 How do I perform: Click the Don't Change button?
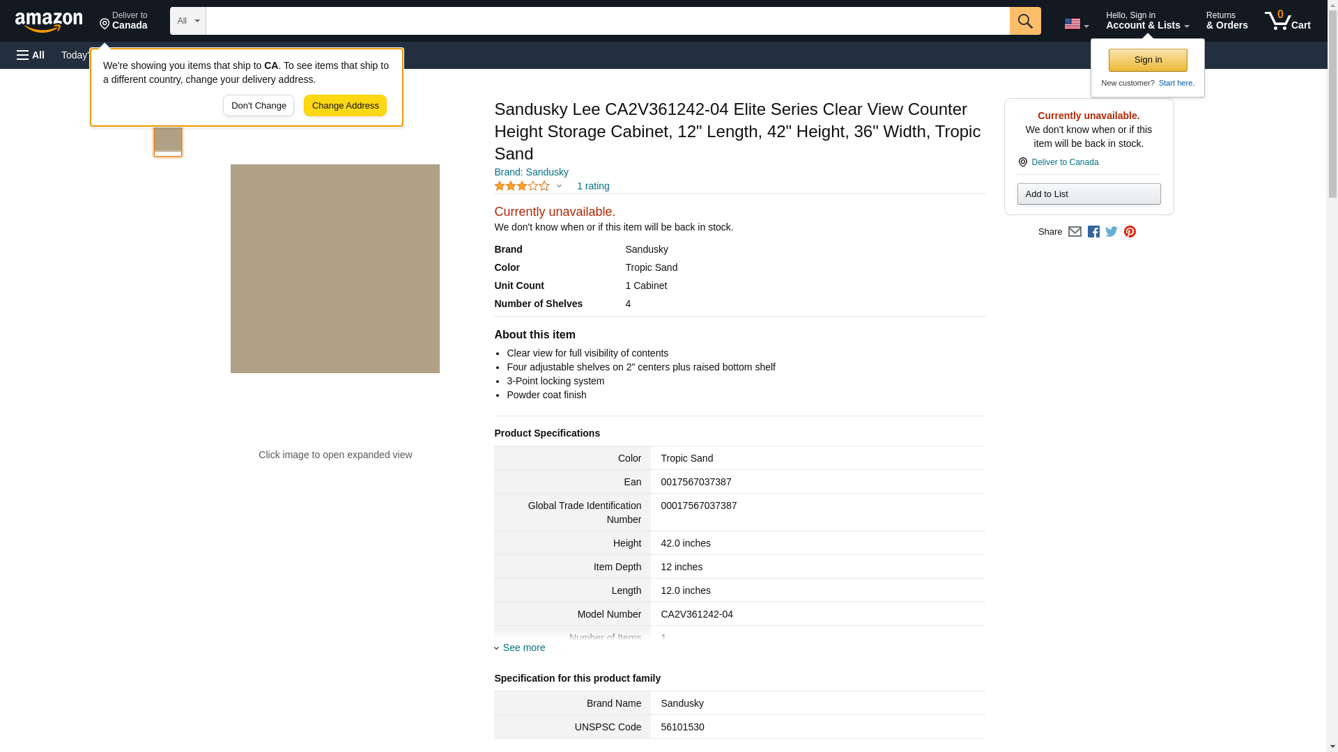pyautogui.click(x=259, y=106)
